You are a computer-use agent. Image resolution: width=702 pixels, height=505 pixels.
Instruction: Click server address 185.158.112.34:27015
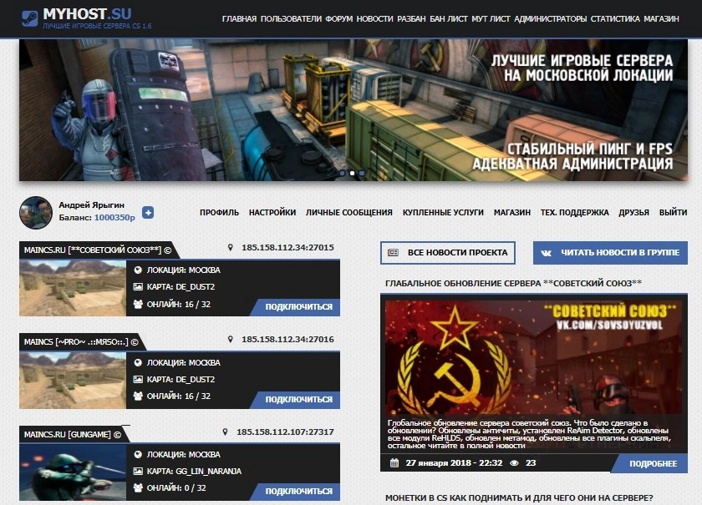pos(287,247)
